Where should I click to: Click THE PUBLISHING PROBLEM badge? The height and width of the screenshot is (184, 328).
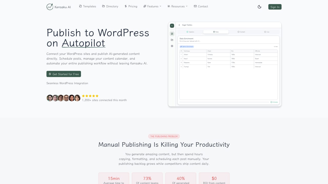(x=164, y=136)
